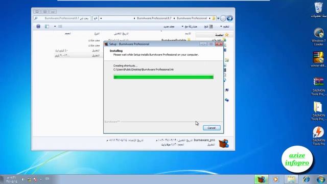Viewport: 327px width, 184px height.
Task: Open the Recycle Bin desktop icon
Action: tap(318, 10)
